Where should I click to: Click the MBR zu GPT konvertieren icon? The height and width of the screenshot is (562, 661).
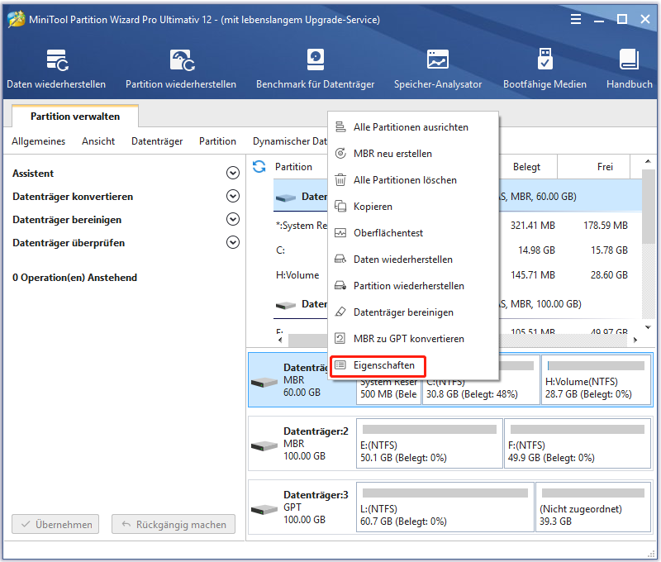tap(340, 338)
